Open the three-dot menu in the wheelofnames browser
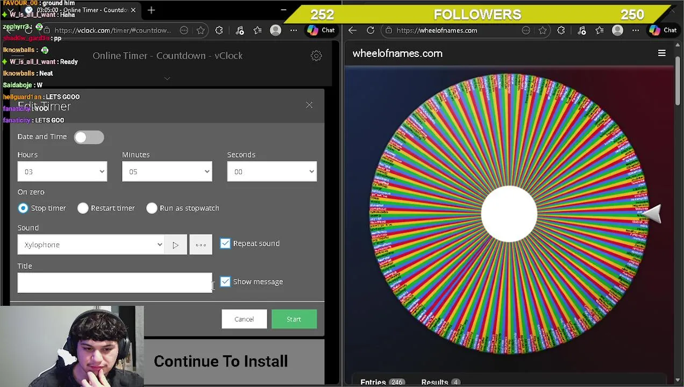 [x=636, y=30]
